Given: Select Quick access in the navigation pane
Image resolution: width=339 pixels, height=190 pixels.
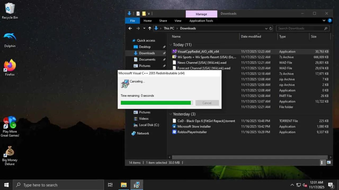Looking at the screenshot, I should pos(146,40).
